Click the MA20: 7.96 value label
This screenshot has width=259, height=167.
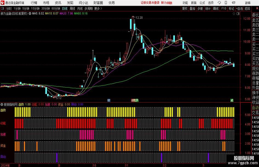pyautogui.click(x=66, y=13)
